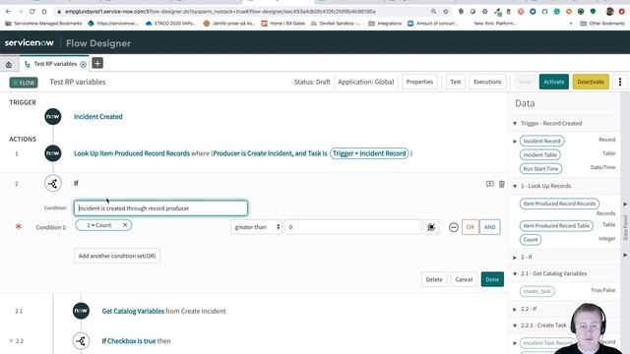Click Add another condition set(OR)
The image size is (630, 354).
point(117,256)
